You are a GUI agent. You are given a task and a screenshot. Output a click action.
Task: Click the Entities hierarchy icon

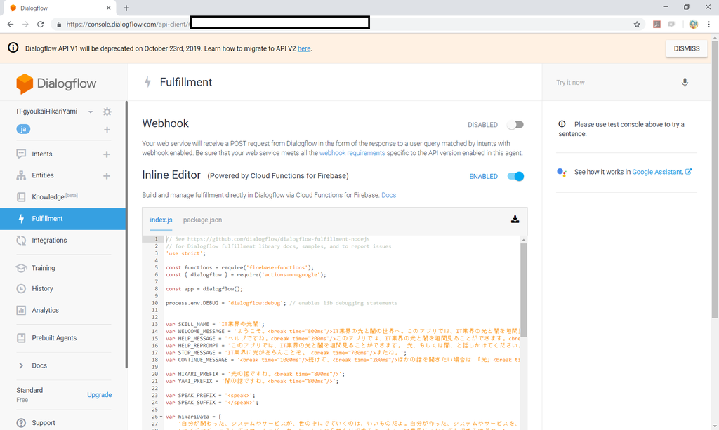tap(21, 175)
